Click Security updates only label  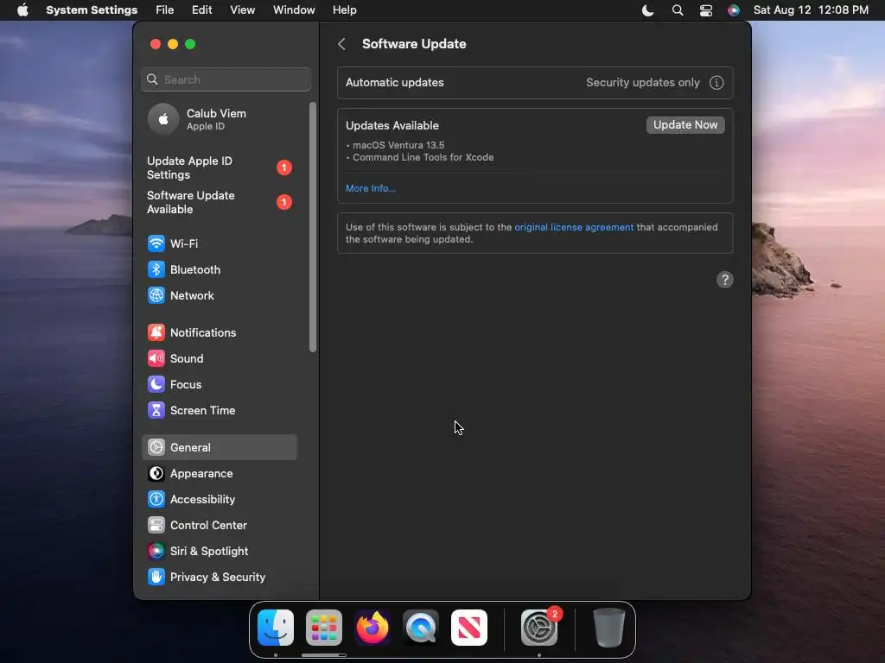coord(642,83)
